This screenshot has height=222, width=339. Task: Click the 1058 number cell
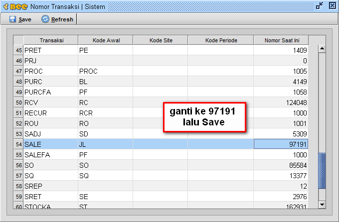tap(281, 92)
